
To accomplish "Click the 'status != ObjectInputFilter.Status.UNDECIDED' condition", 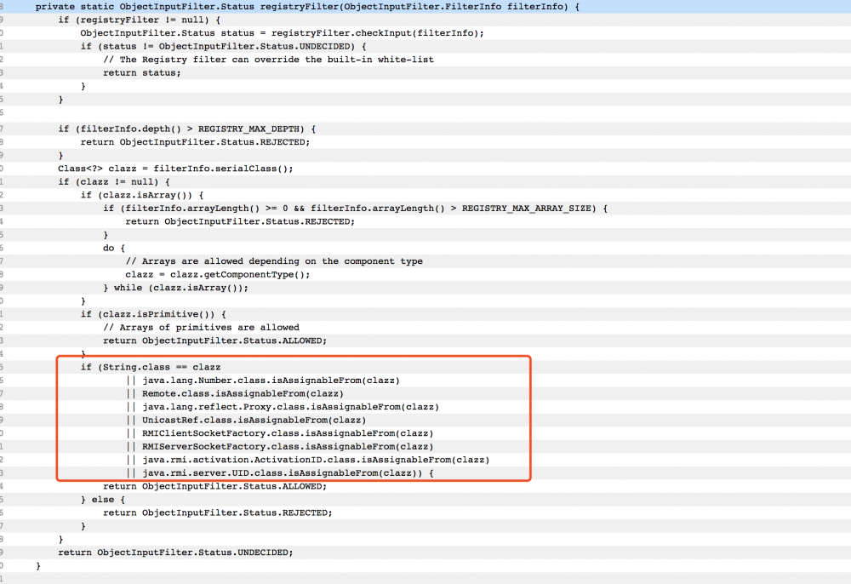I will [226, 47].
